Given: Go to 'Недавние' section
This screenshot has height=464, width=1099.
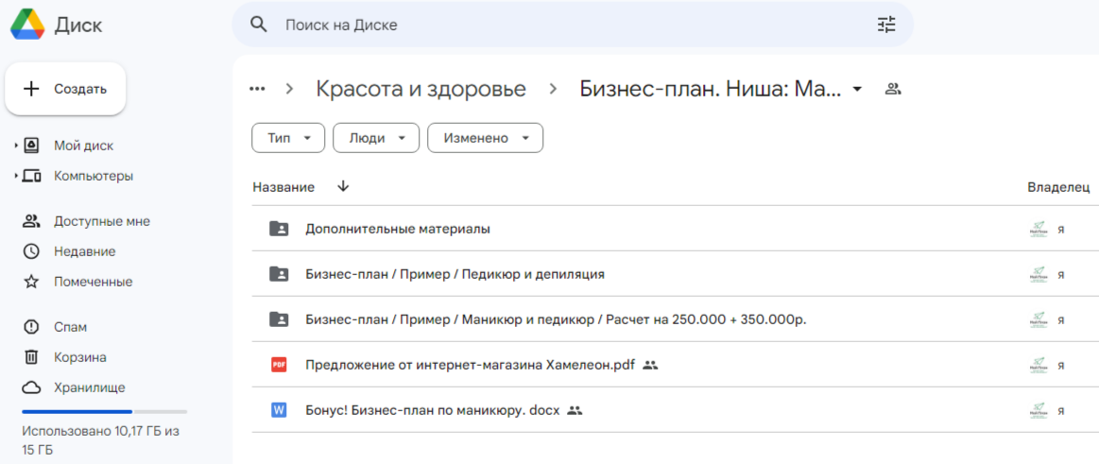Looking at the screenshot, I should [x=85, y=251].
